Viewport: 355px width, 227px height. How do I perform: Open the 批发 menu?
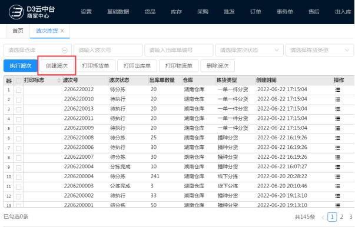(x=229, y=12)
